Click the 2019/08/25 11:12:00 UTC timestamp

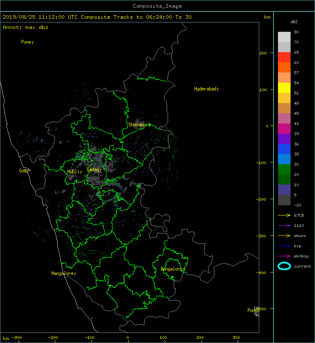click(40, 17)
